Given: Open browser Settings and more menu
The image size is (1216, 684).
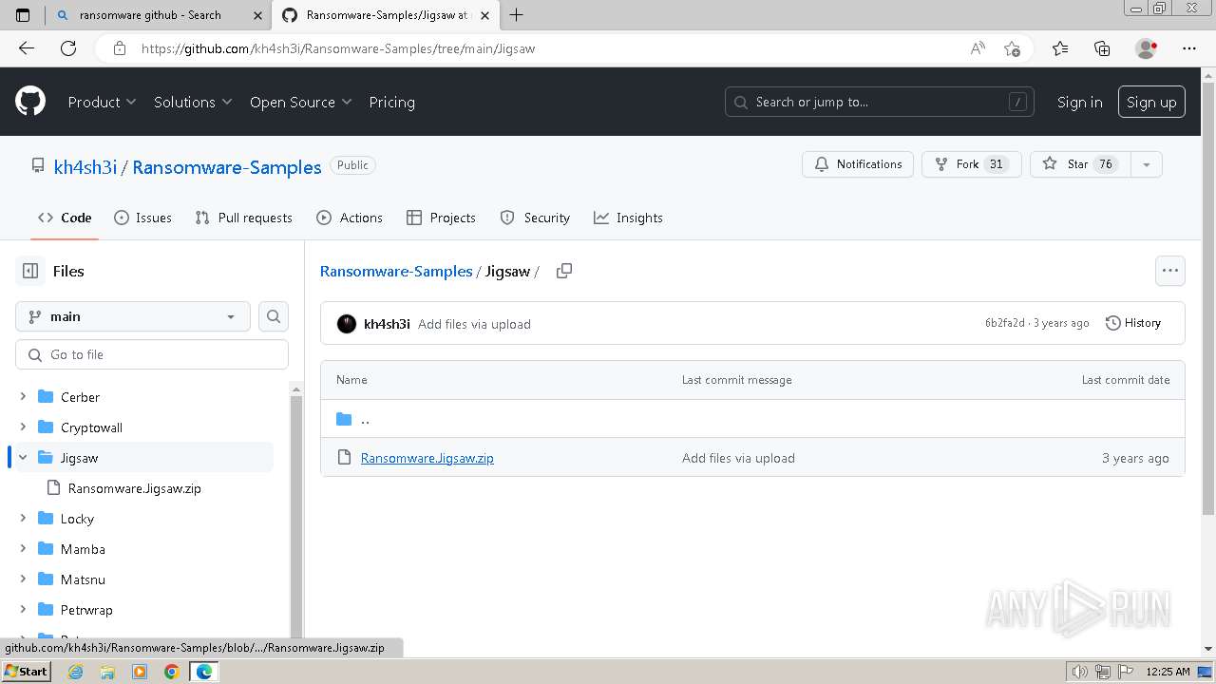Looking at the screenshot, I should click(x=1189, y=48).
